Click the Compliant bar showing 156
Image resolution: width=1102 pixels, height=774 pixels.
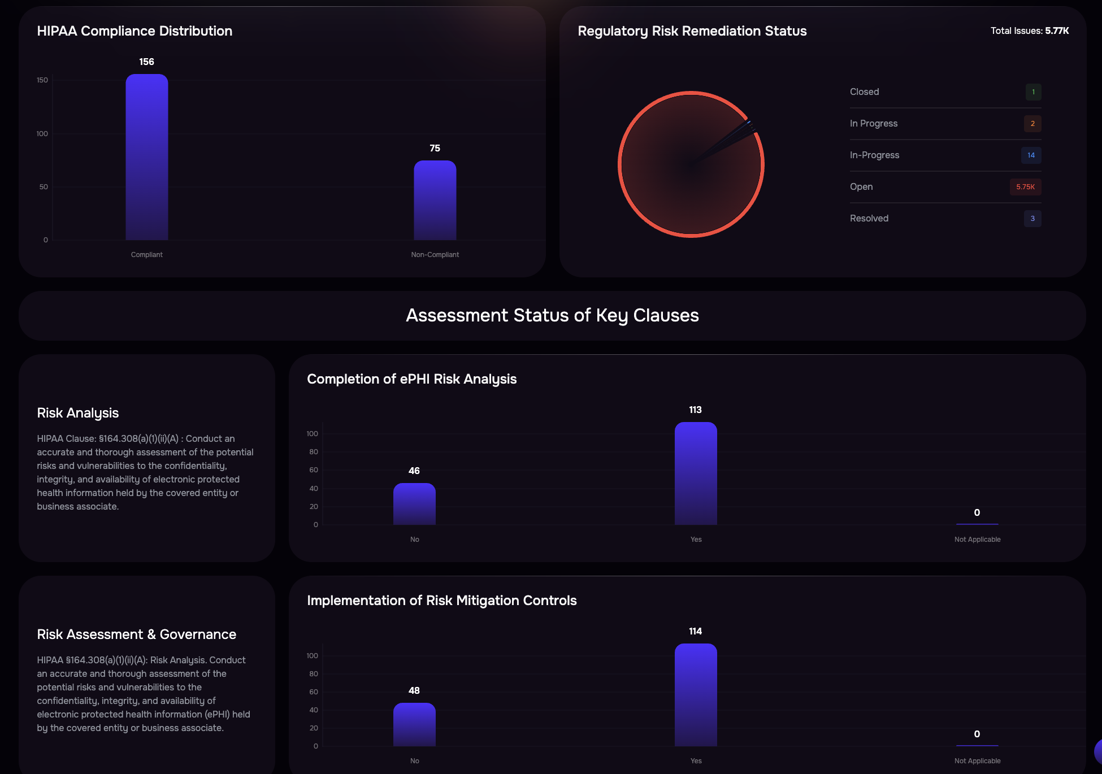click(146, 157)
